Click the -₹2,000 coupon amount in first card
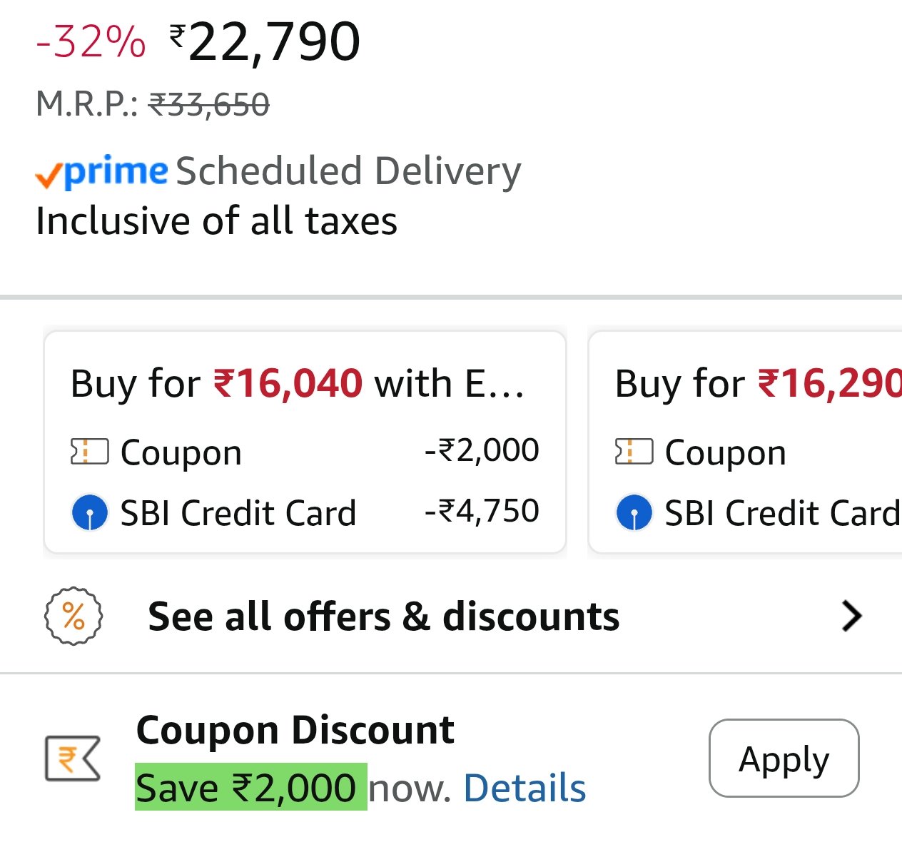Screen dimensions: 902x842 click(x=482, y=450)
